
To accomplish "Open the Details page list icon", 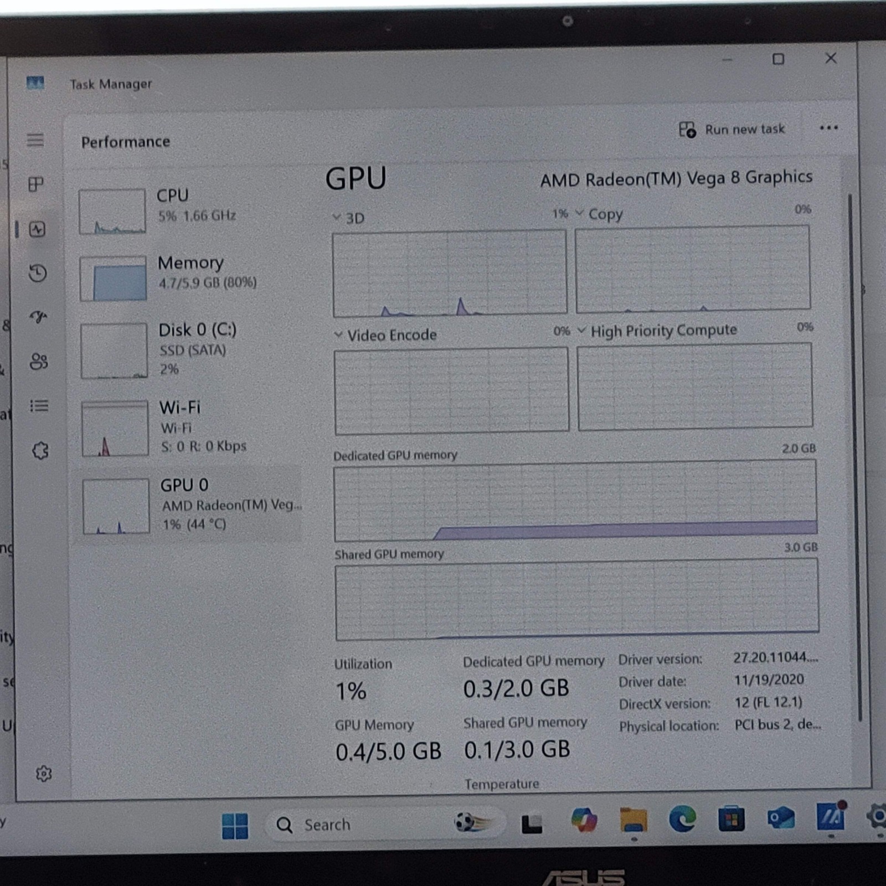I will coord(39,406).
